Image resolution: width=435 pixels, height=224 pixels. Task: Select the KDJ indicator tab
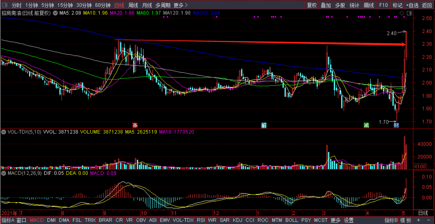237,220
